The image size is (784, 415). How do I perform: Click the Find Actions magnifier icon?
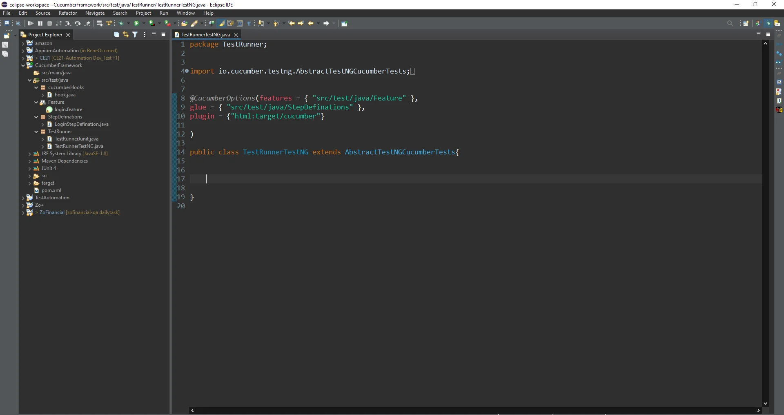(731, 23)
